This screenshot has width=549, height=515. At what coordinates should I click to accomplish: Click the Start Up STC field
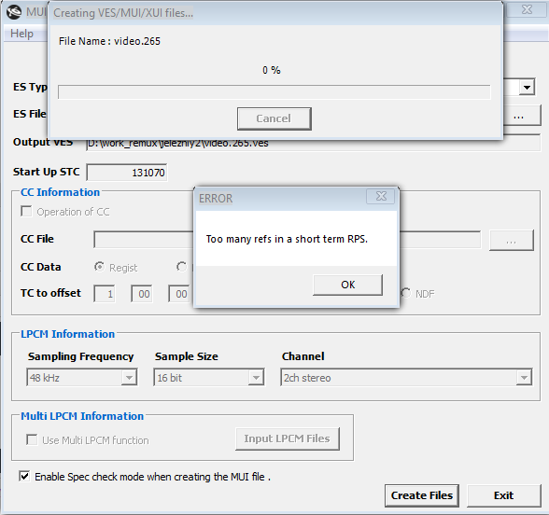tap(127, 173)
